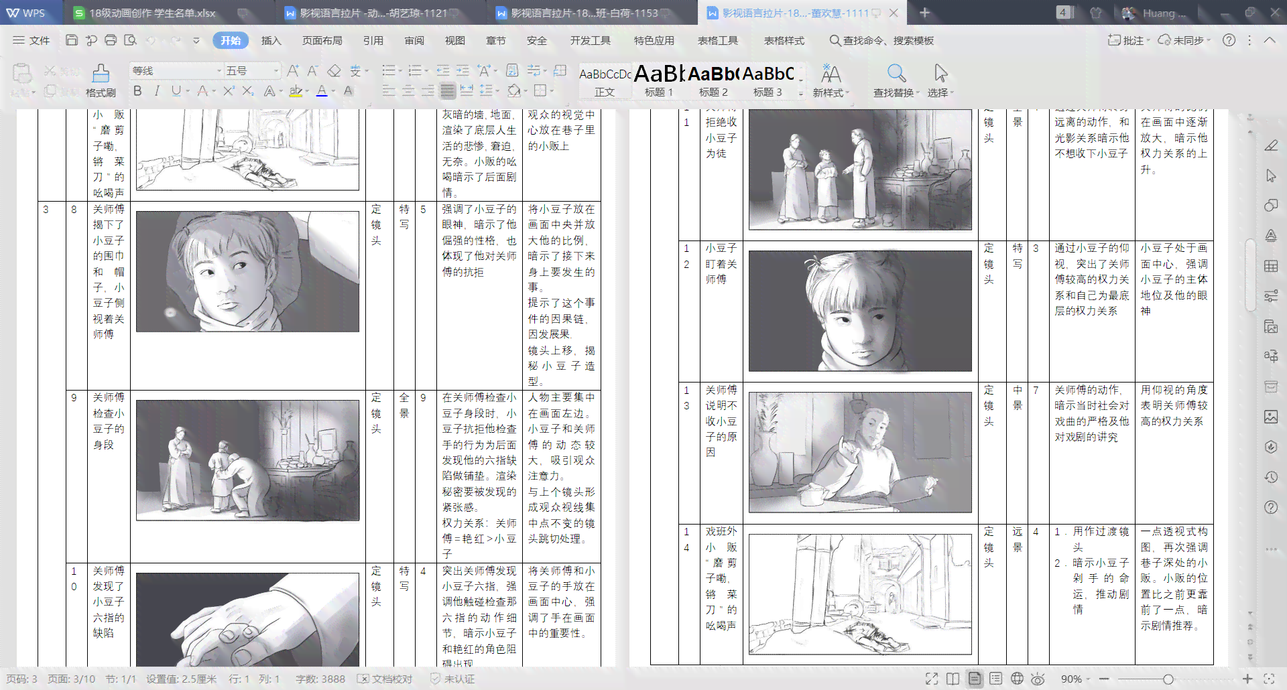Click the Clear Formatting eraser icon
This screenshot has width=1287, height=690.
(334, 70)
